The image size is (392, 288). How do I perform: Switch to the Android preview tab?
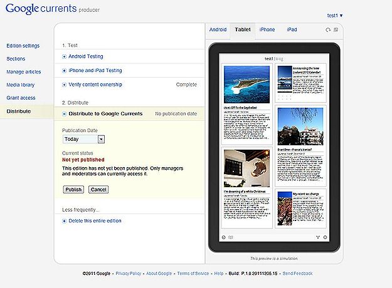tap(218, 29)
